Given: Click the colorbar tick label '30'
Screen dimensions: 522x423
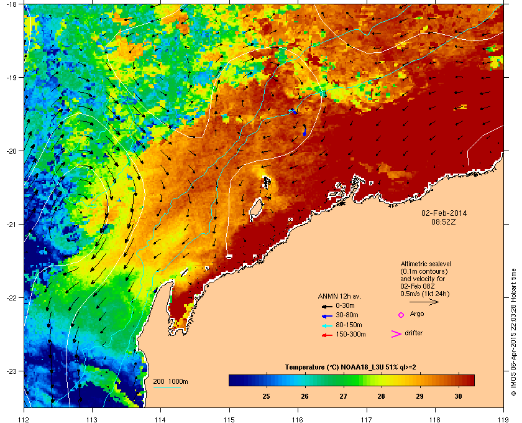Looking at the screenshot, I should coord(459,396).
